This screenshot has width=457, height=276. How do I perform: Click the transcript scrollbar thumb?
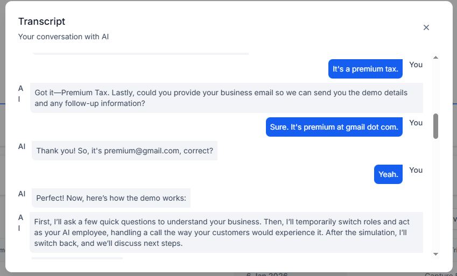click(x=435, y=126)
